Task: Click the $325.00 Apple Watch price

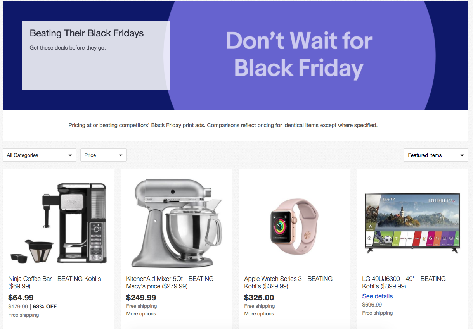Action: [259, 298]
